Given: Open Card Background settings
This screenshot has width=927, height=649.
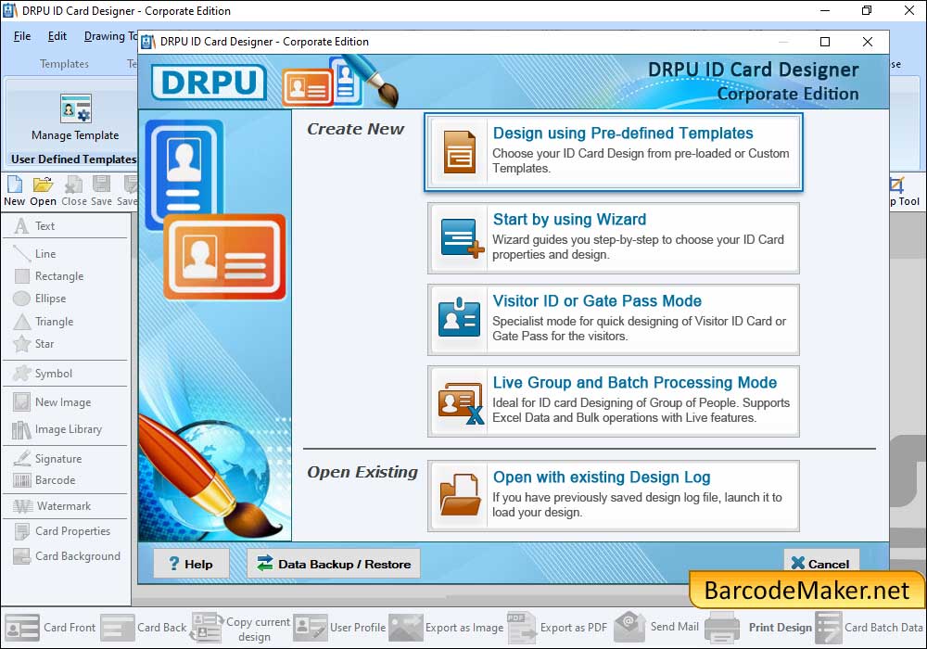Looking at the screenshot, I should point(67,556).
